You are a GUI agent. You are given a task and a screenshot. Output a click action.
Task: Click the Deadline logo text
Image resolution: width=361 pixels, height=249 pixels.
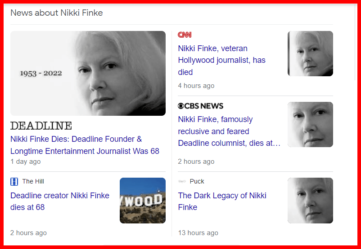(41, 126)
